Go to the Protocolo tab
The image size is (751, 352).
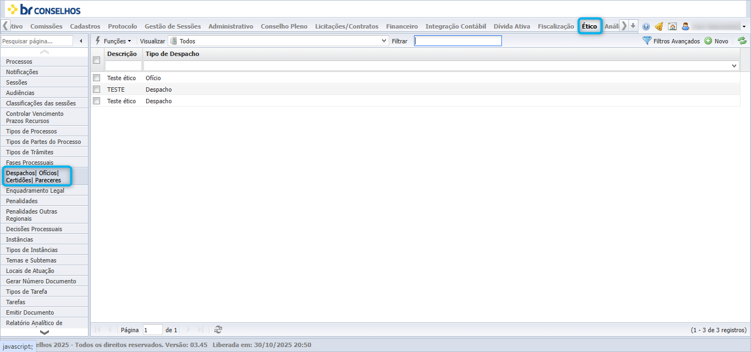click(x=123, y=26)
